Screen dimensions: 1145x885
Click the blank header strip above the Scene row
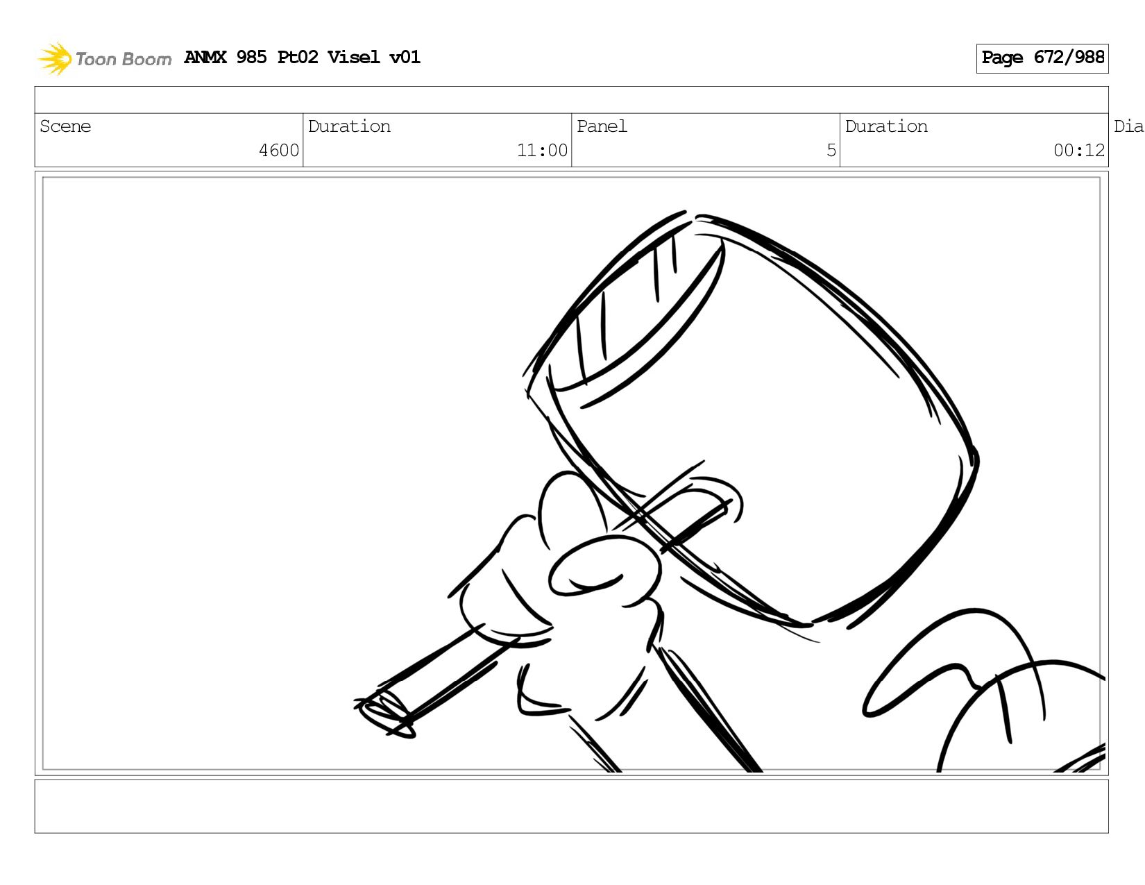point(571,100)
